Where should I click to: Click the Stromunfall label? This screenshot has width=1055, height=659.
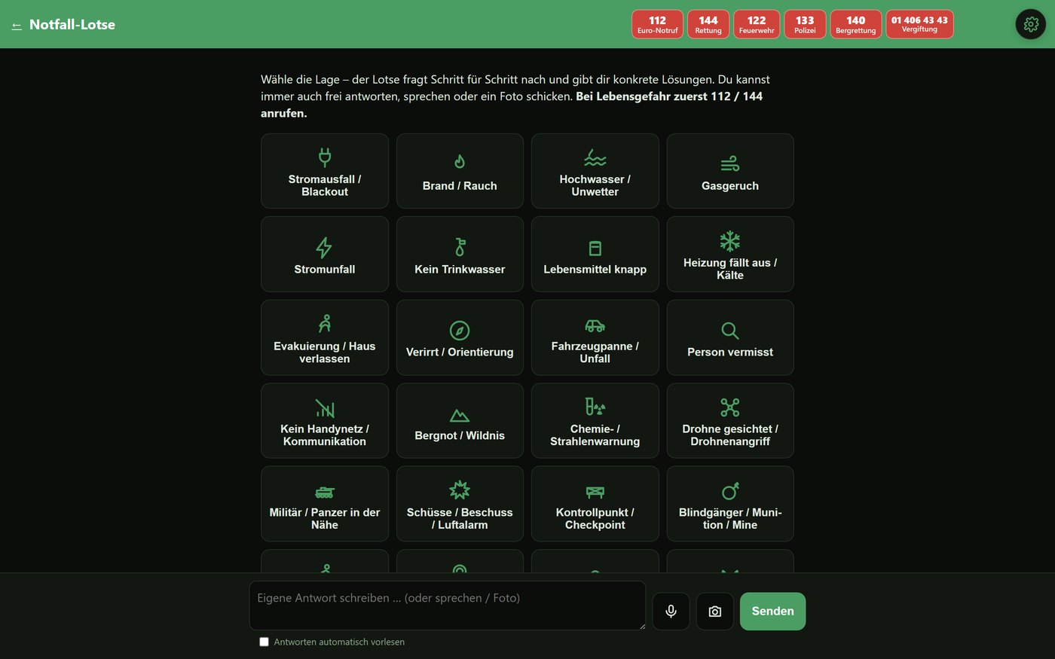325,269
